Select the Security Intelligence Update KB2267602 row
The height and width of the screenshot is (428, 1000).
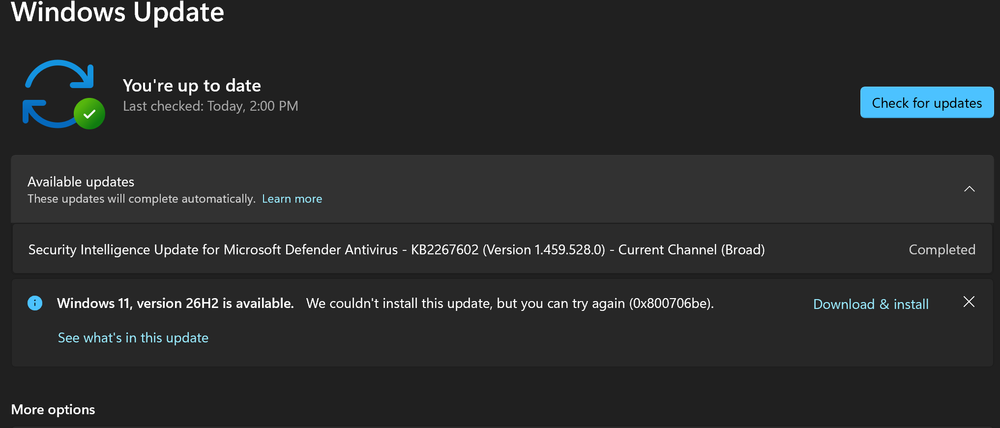point(502,249)
